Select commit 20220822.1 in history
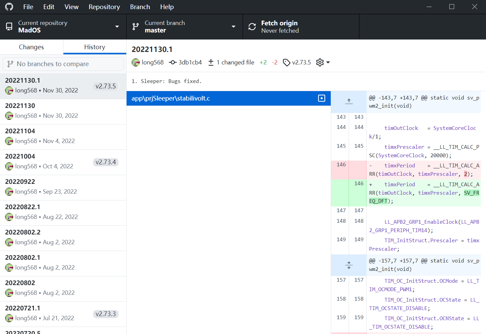486x334 pixels. (x=63, y=213)
